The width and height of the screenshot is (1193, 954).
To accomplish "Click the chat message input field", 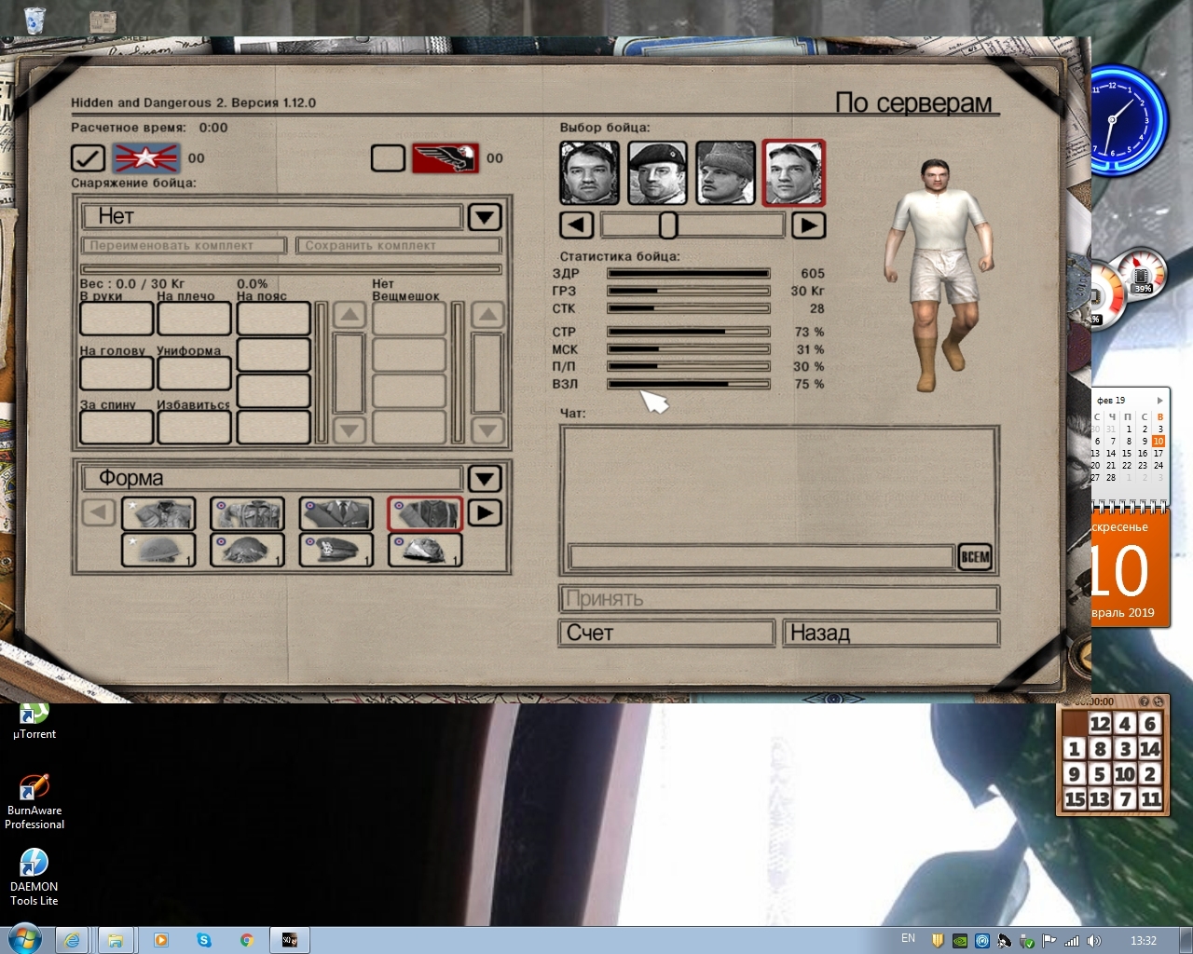I will click(x=761, y=557).
